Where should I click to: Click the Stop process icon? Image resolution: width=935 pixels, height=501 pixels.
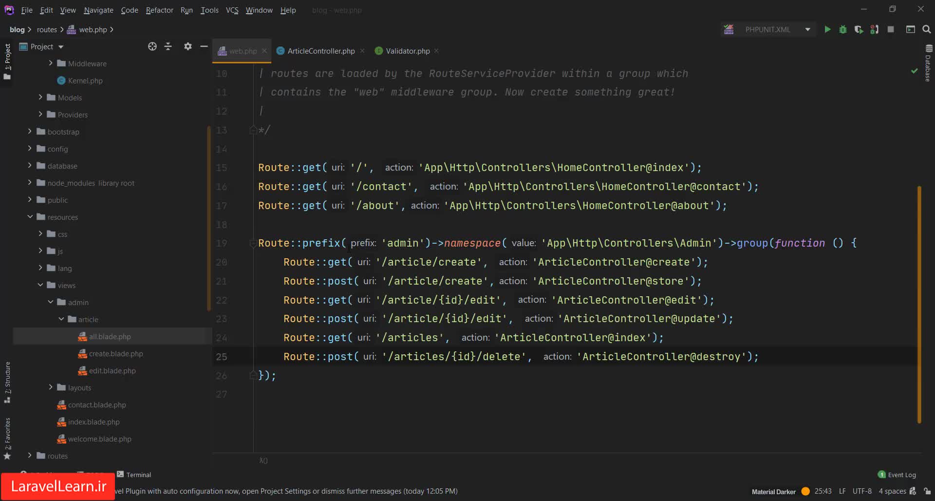891,30
